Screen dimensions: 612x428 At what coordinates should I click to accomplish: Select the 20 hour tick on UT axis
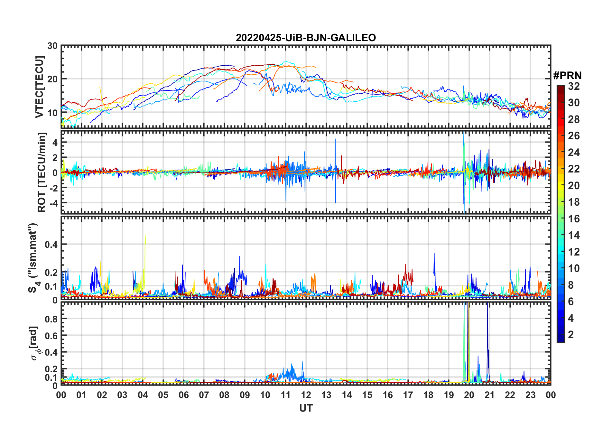pos(469,395)
